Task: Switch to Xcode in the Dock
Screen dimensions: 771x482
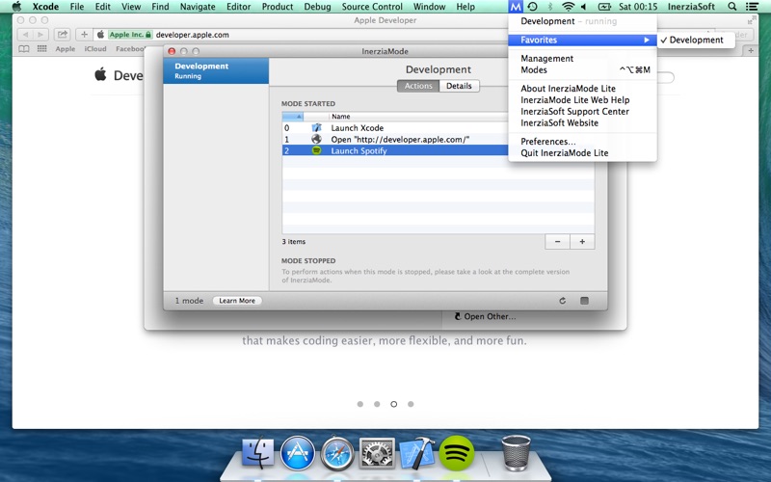Action: click(x=417, y=452)
